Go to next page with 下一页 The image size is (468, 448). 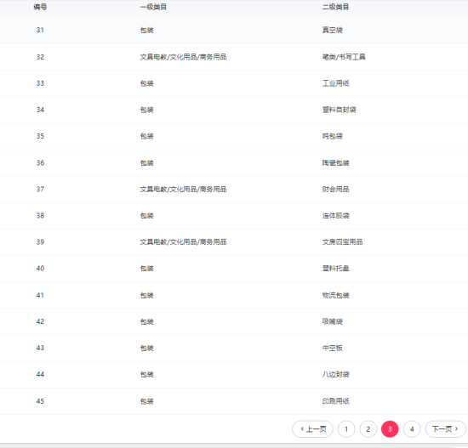445,429
